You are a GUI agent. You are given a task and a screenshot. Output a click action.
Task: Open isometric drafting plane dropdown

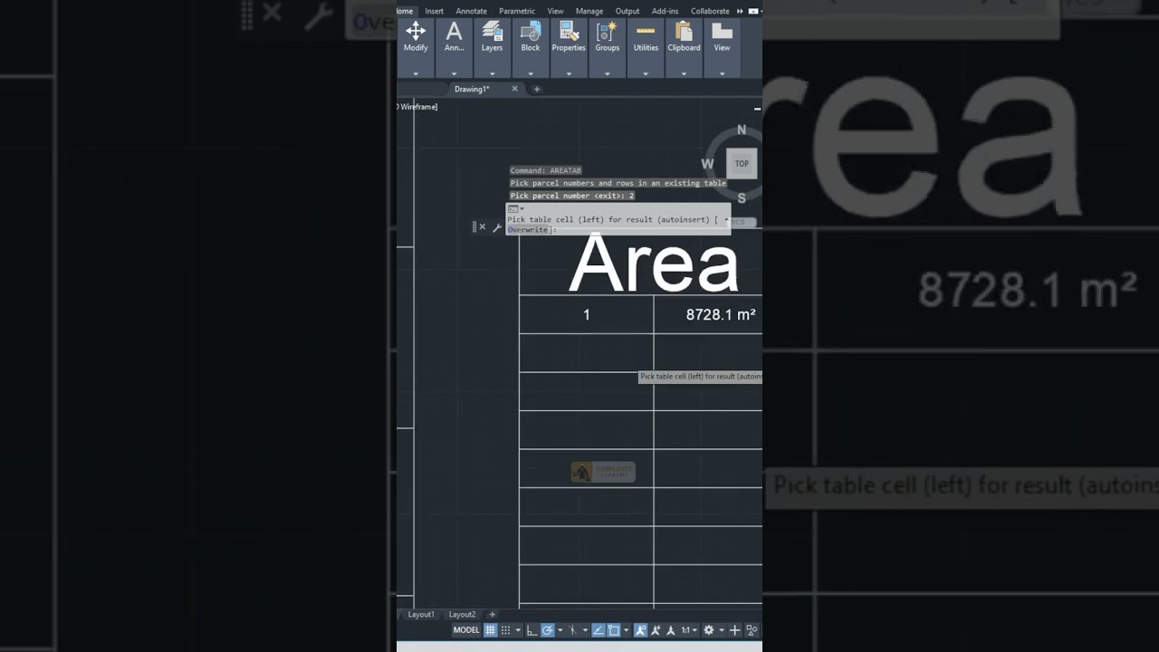click(x=585, y=630)
